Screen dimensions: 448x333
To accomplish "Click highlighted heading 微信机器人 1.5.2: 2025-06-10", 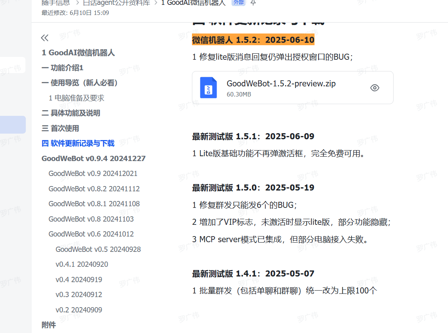I will point(253,40).
